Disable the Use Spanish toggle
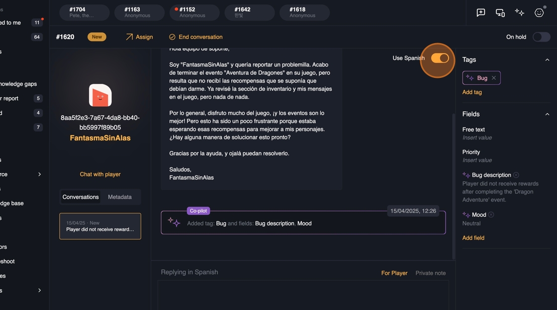The width and height of the screenshot is (557, 310). pyautogui.click(x=440, y=58)
